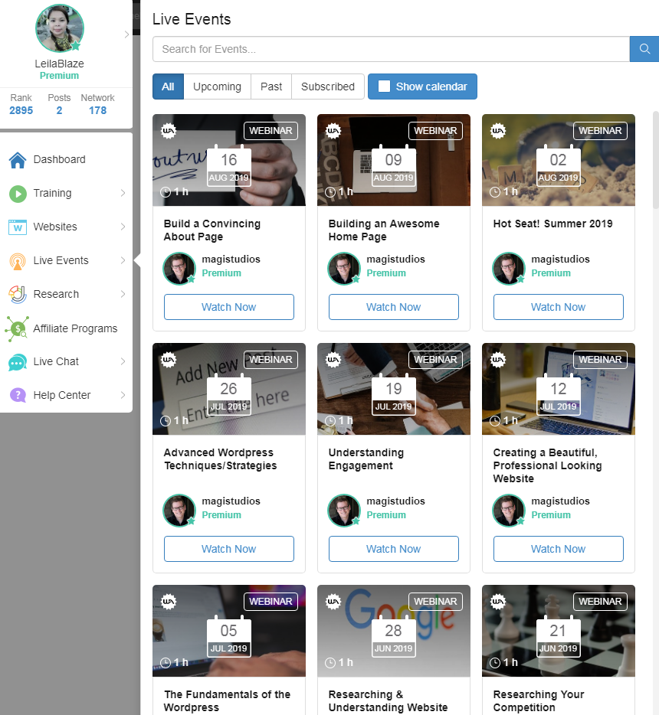659x715 pixels.
Task: Expand the Training menu chevron
Action: (x=123, y=193)
